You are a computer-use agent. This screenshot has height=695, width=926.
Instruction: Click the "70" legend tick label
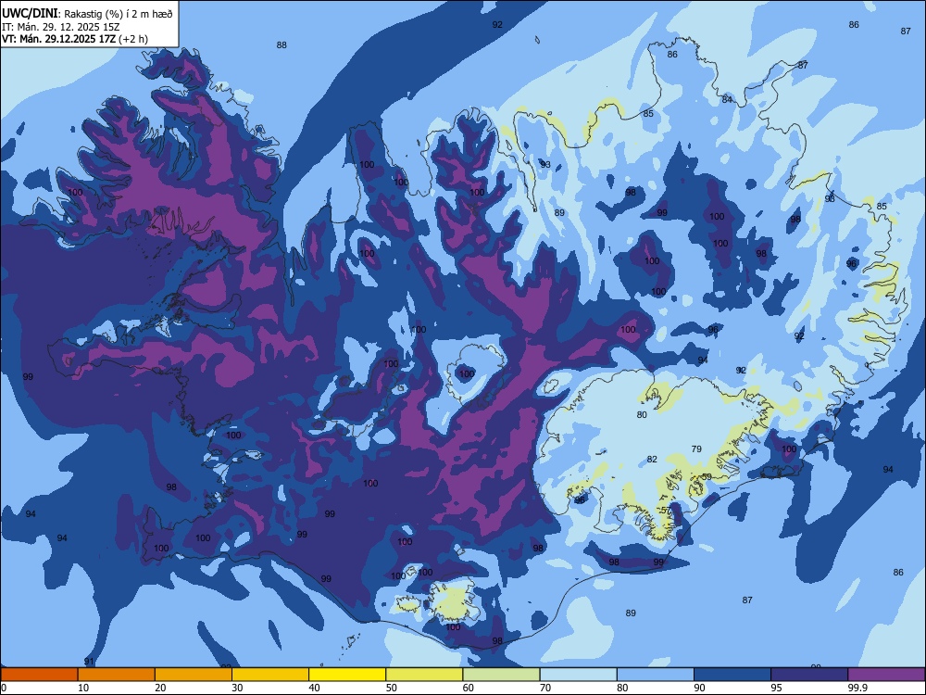point(545,688)
